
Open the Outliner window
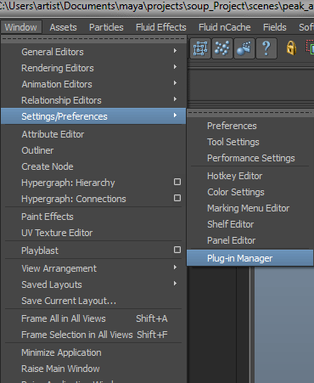point(93,150)
